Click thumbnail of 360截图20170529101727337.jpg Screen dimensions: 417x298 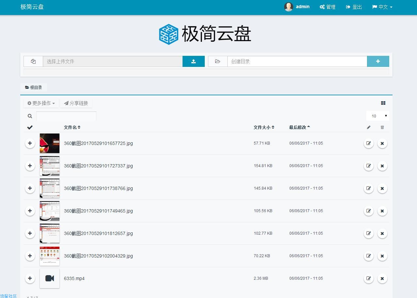(x=50, y=166)
